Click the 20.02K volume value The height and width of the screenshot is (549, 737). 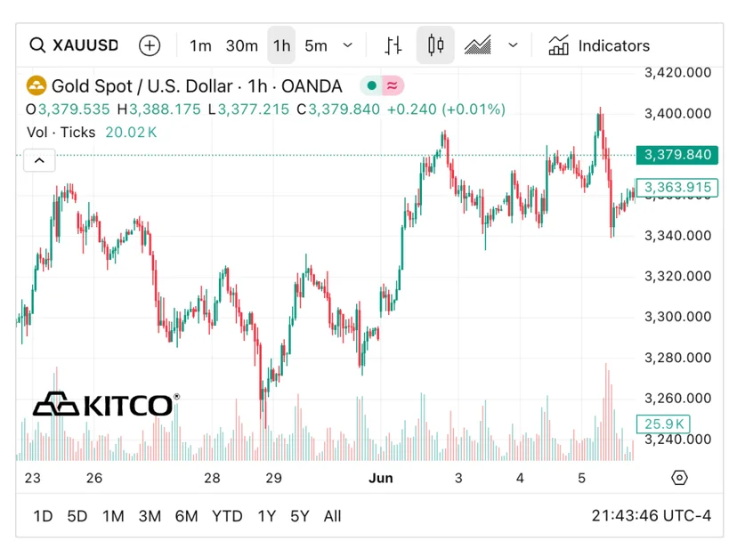[x=131, y=132]
